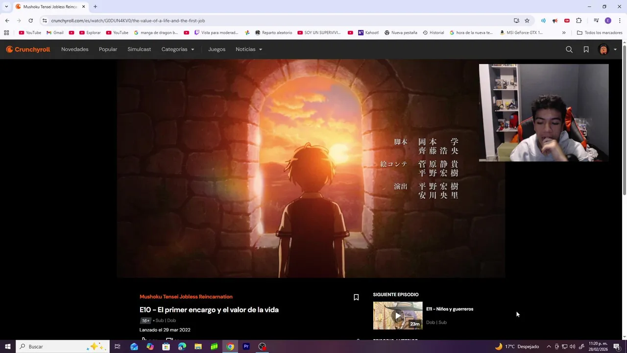Open the Juegos page

pos(217,50)
